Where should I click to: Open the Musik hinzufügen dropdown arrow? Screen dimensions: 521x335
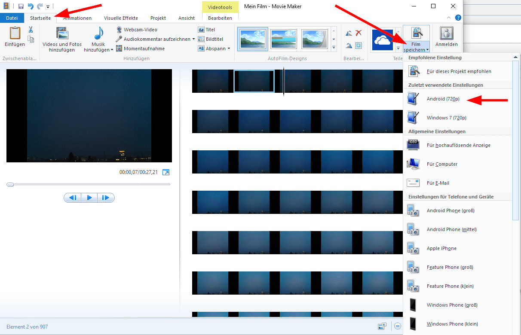[112, 50]
